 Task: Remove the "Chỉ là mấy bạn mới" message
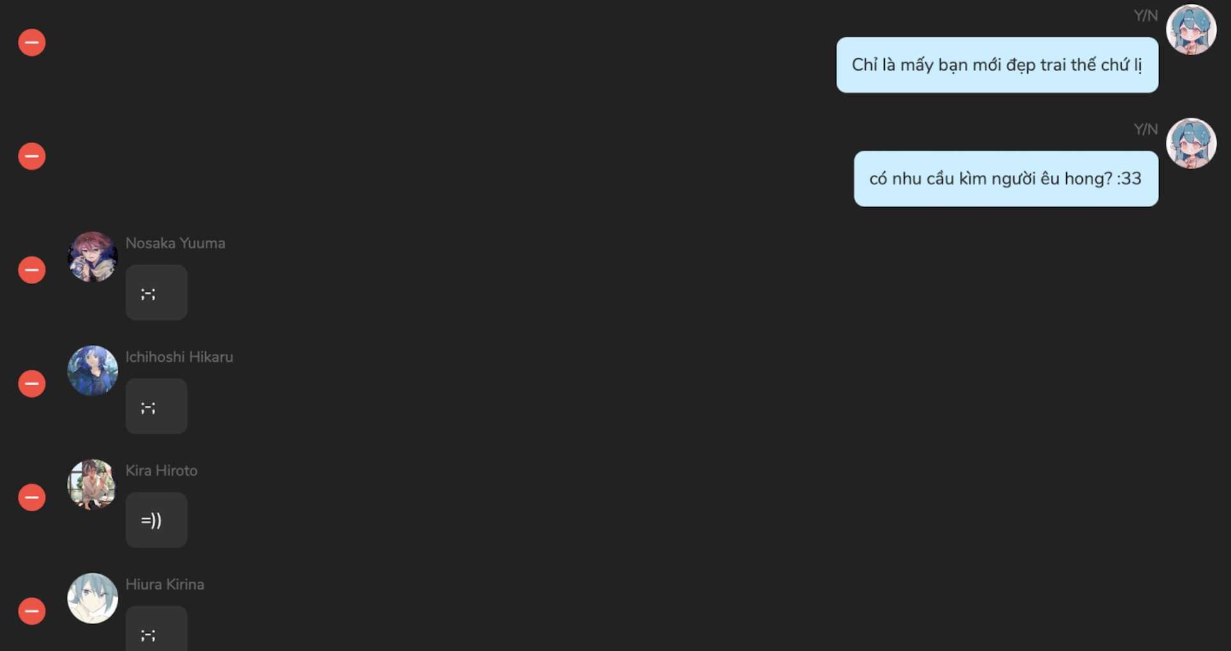click(31, 42)
